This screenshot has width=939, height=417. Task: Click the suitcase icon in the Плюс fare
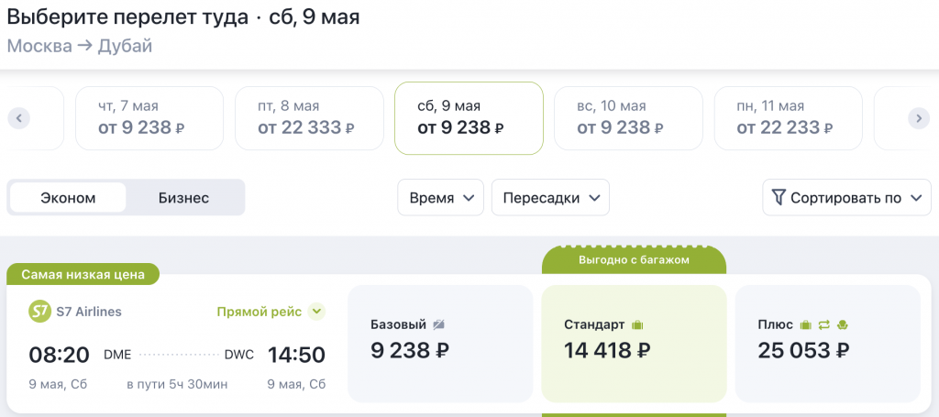click(x=806, y=324)
